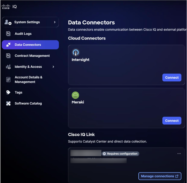Open Account Details & Management

coord(30,80)
